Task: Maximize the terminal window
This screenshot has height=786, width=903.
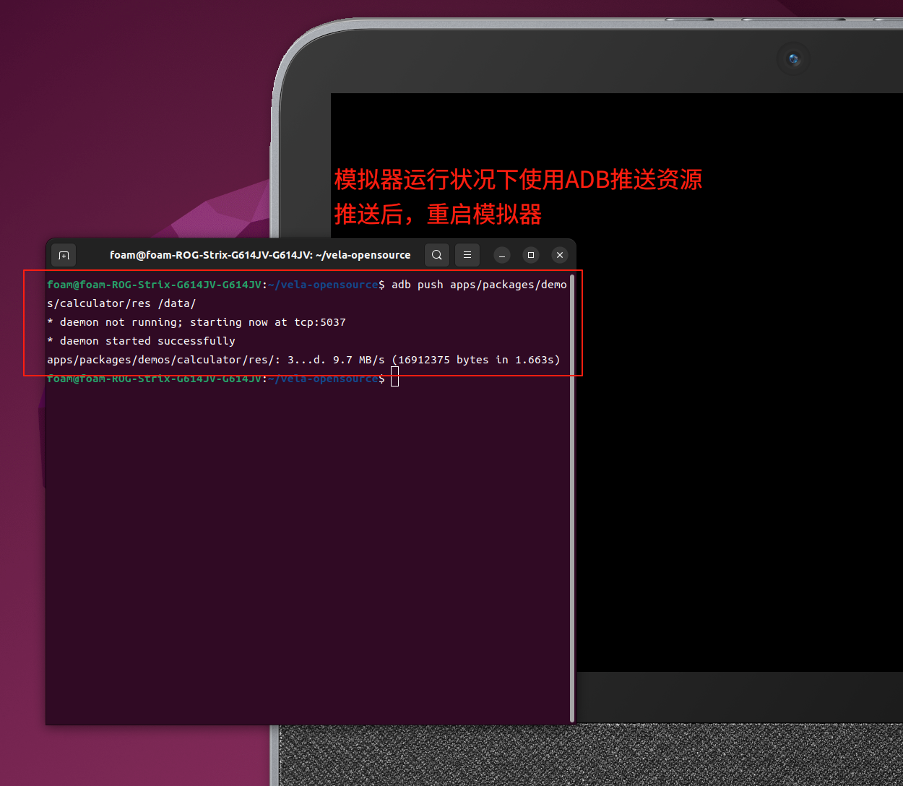Action: (x=531, y=255)
